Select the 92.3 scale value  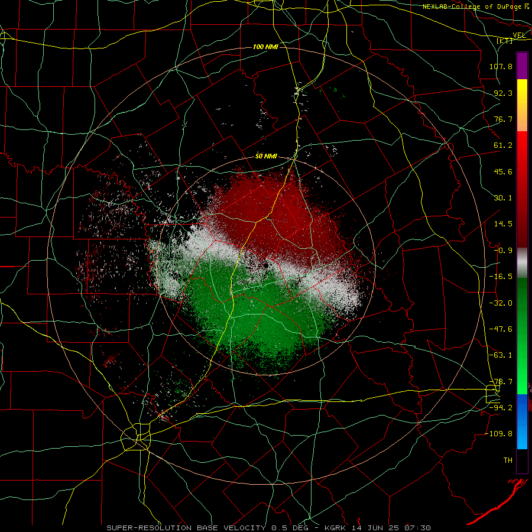pyautogui.click(x=503, y=93)
